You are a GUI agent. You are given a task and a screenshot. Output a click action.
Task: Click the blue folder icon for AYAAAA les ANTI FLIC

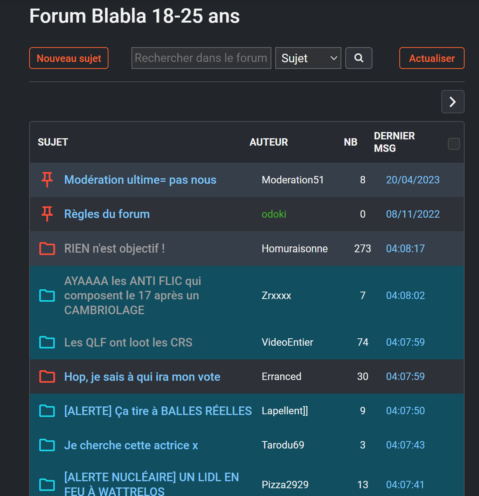click(x=47, y=295)
